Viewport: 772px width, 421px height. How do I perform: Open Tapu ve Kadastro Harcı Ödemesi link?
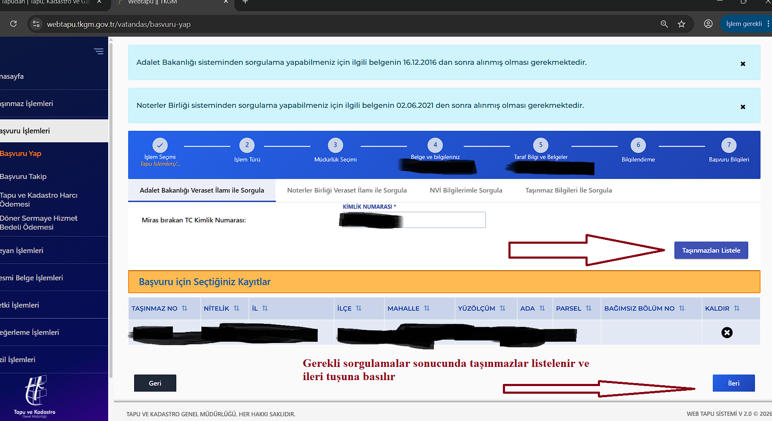39,199
